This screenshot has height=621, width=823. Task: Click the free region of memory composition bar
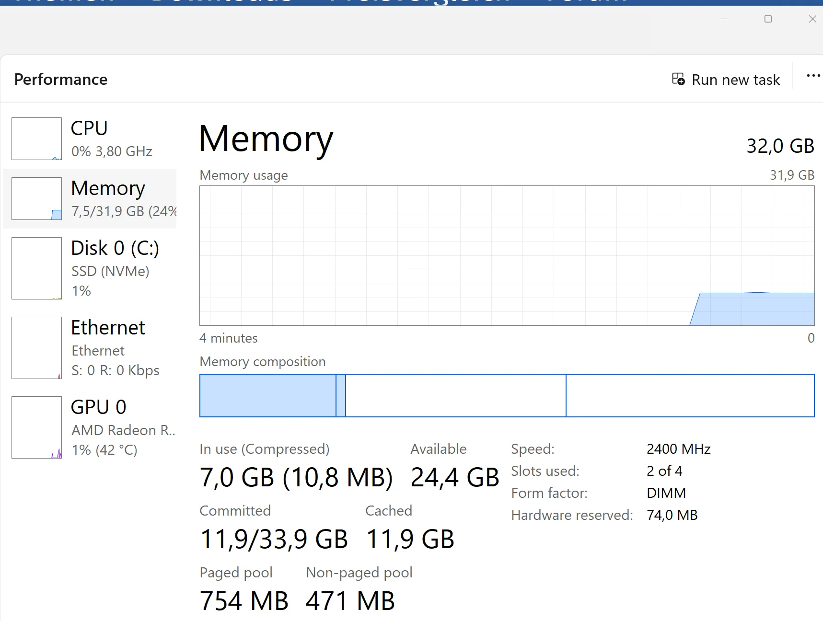(690, 395)
